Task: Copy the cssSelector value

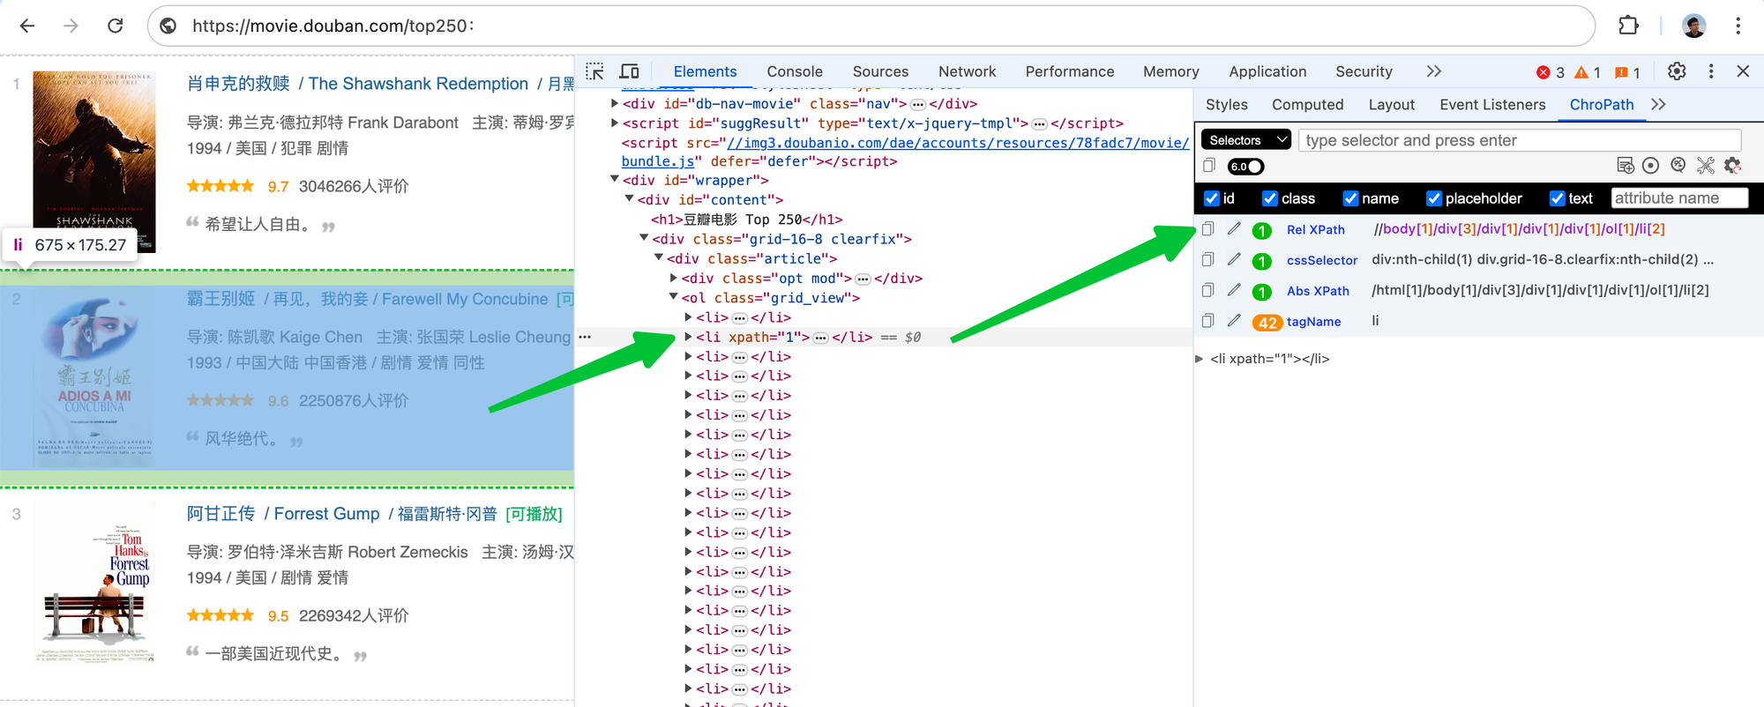Action: [x=1208, y=259]
